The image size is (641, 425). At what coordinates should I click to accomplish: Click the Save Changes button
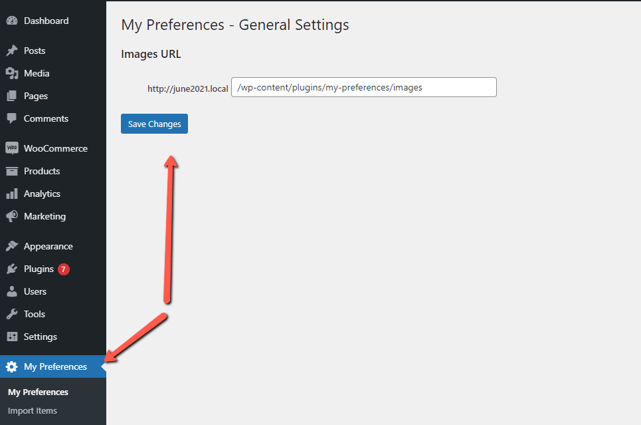(x=155, y=124)
